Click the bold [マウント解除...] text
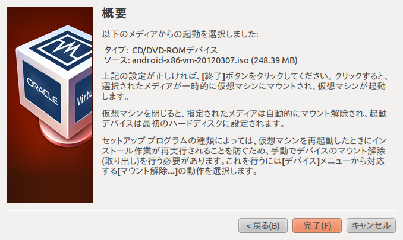Image resolution: width=403 pixels, height=240 pixels. 147,171
